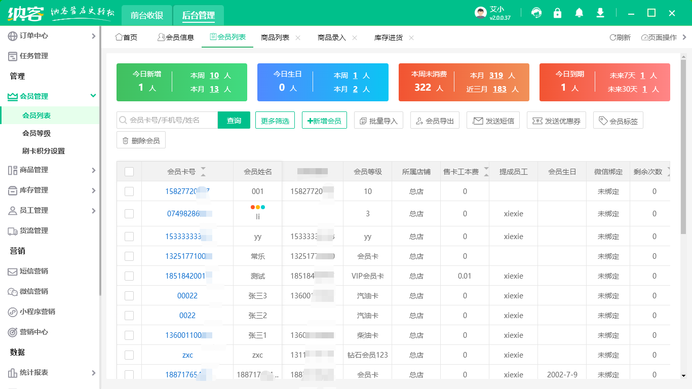The image size is (692, 389).
Task: Click the user avatar icon for 艾小
Action: pyautogui.click(x=480, y=13)
